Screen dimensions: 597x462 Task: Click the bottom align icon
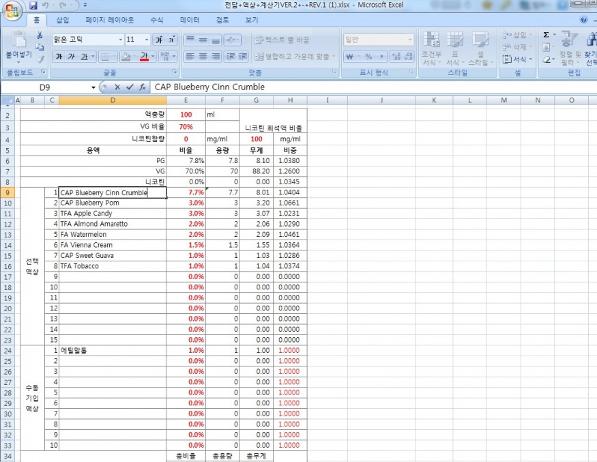[x=216, y=40]
